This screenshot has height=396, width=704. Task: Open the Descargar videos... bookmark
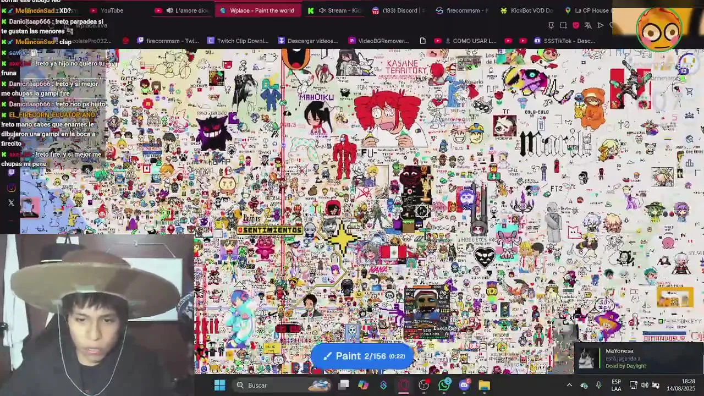tap(308, 41)
